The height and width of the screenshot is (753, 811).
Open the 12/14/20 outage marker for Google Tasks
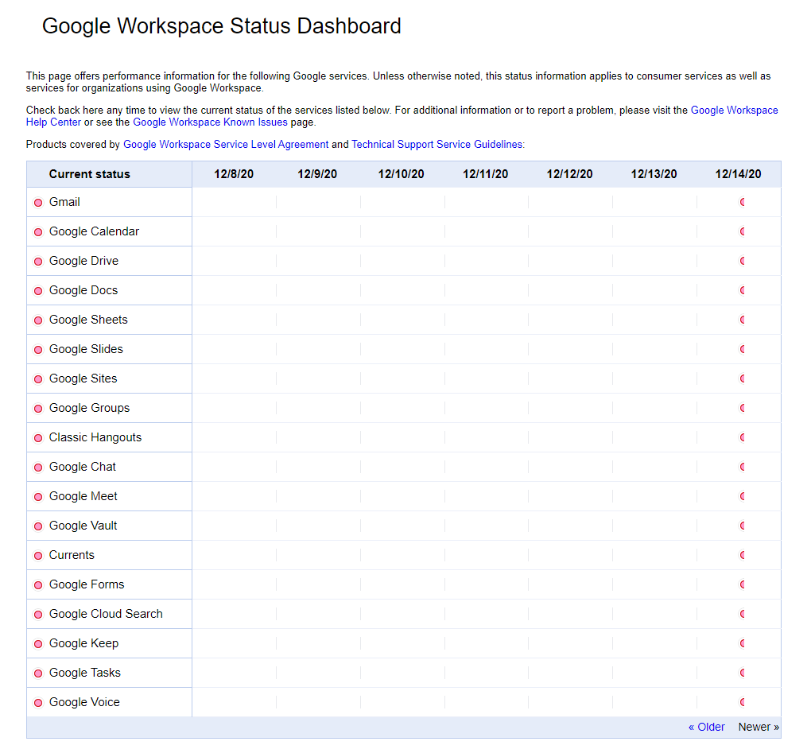tap(742, 673)
